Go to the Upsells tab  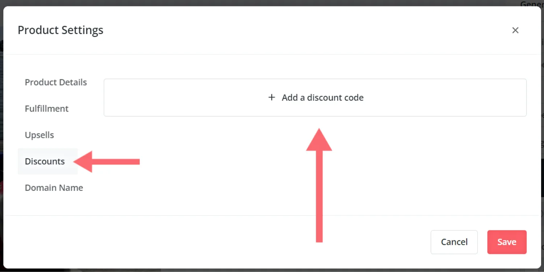point(40,135)
